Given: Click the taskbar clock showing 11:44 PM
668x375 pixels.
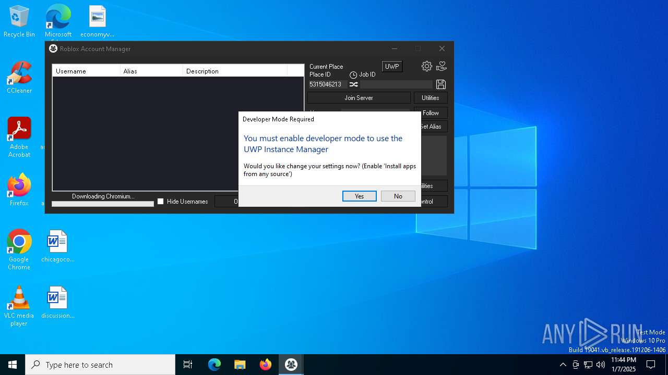Looking at the screenshot, I should coord(624,365).
